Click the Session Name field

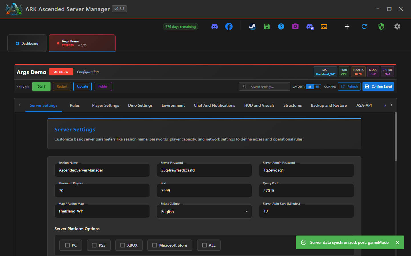pyautogui.click(x=102, y=170)
